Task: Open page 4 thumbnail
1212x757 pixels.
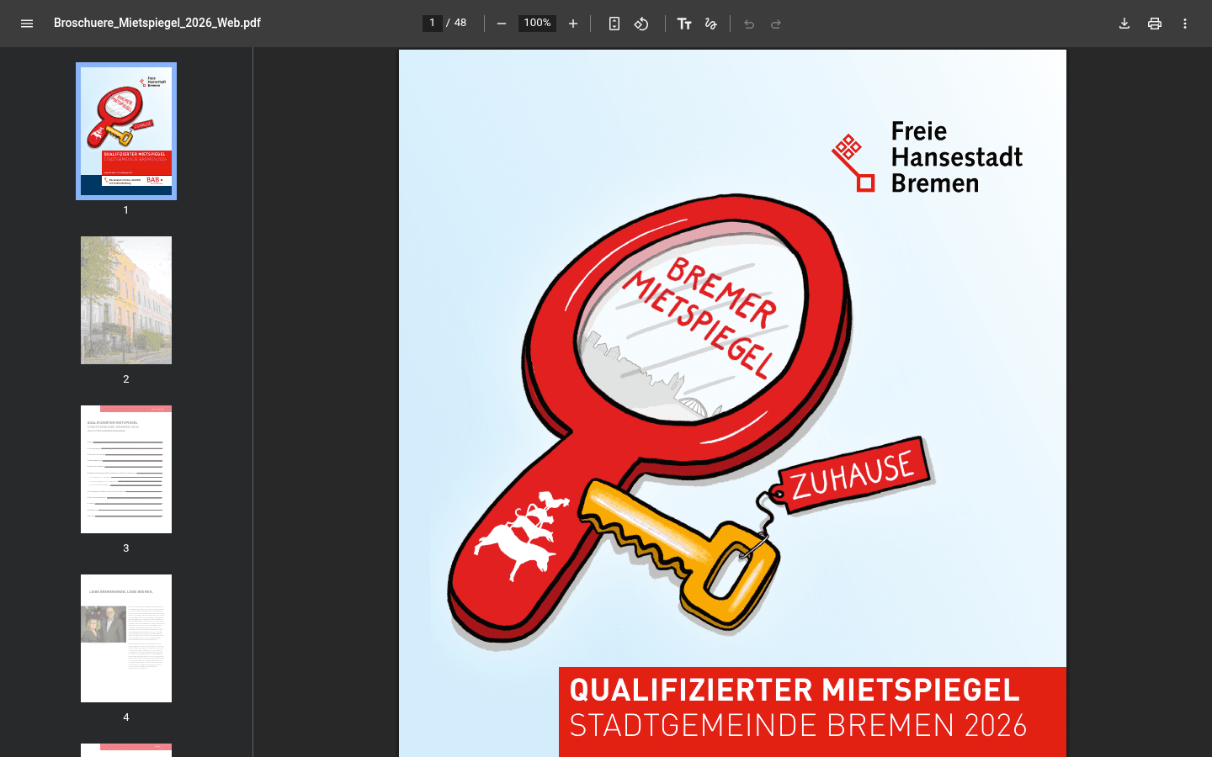Action: (126, 638)
